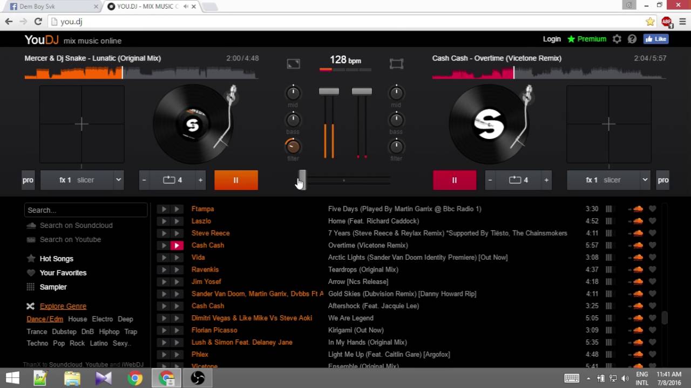Image resolution: width=691 pixels, height=388 pixels.
Task: Favorite the Jim Yosef track with heart
Action: click(652, 281)
